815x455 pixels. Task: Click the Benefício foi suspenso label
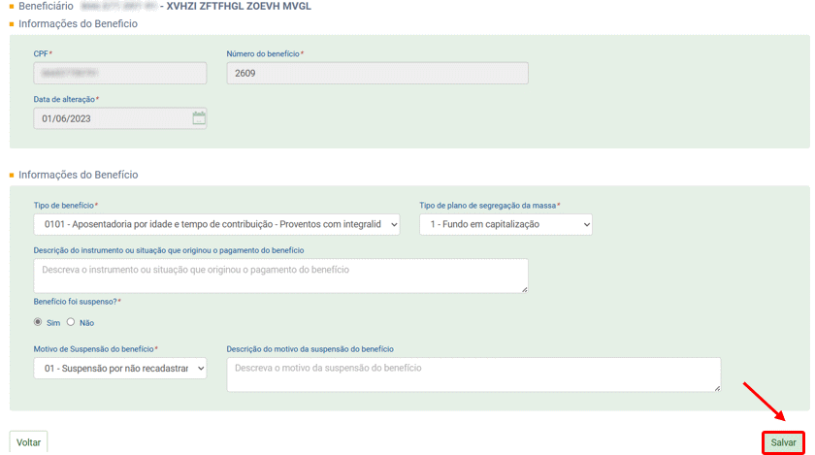click(x=76, y=302)
